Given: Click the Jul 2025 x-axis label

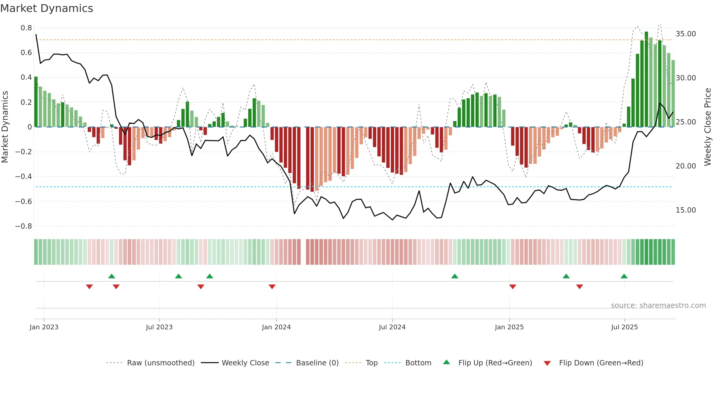Looking at the screenshot, I should tap(625, 327).
